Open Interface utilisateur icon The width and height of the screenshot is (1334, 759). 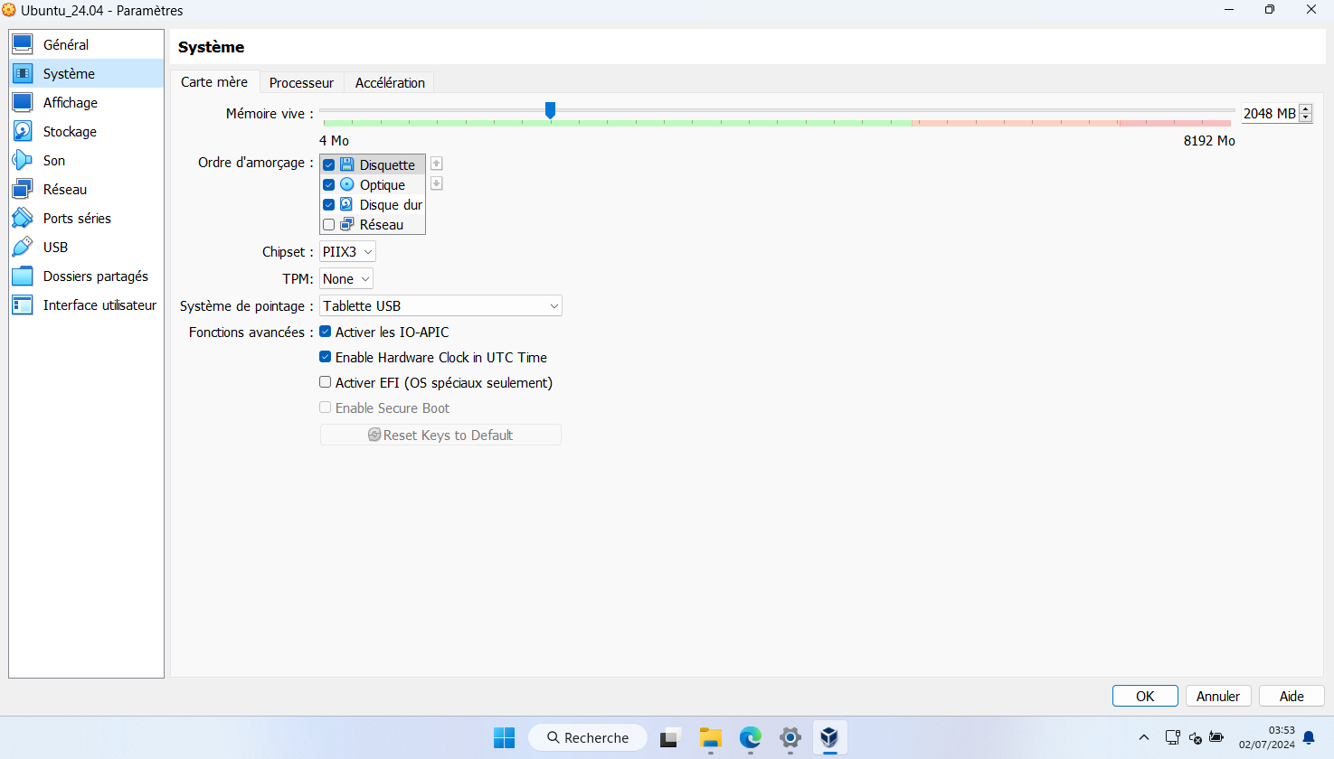click(x=23, y=305)
